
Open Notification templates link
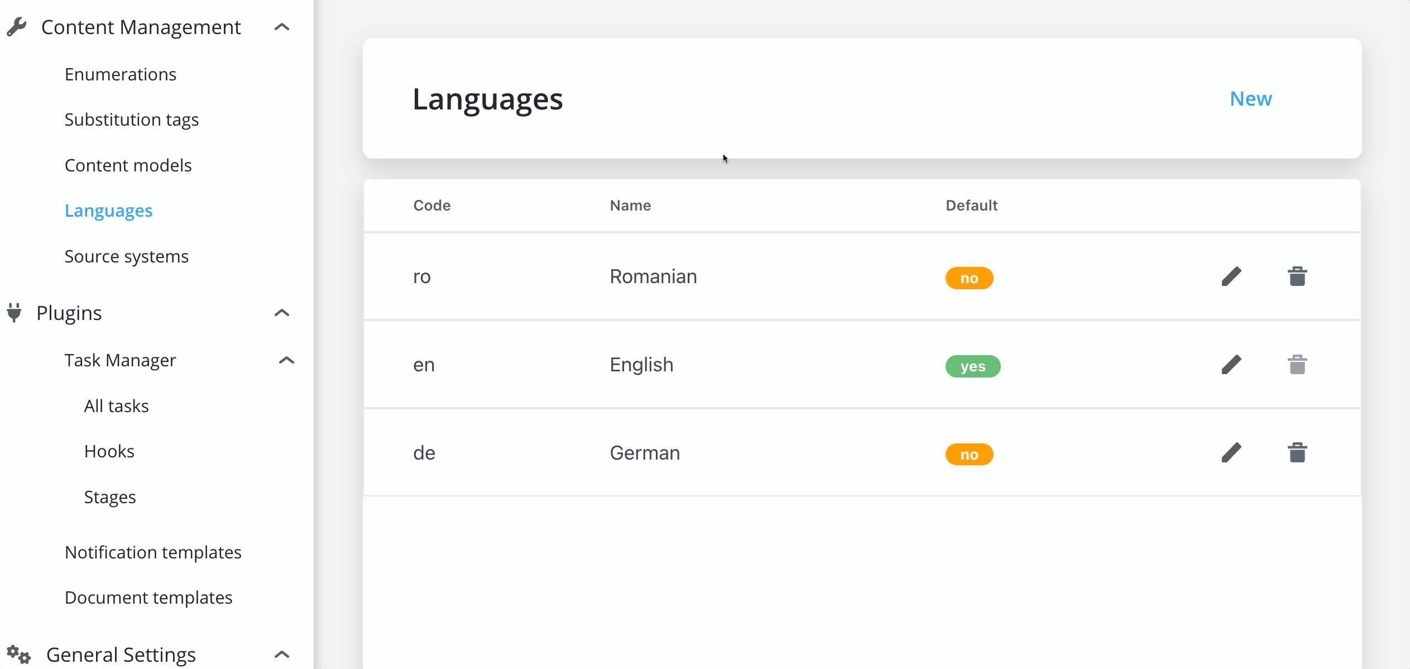coord(153,552)
